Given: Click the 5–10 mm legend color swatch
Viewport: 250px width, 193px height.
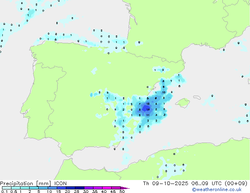Looking at the screenshot, I should point(43,188).
